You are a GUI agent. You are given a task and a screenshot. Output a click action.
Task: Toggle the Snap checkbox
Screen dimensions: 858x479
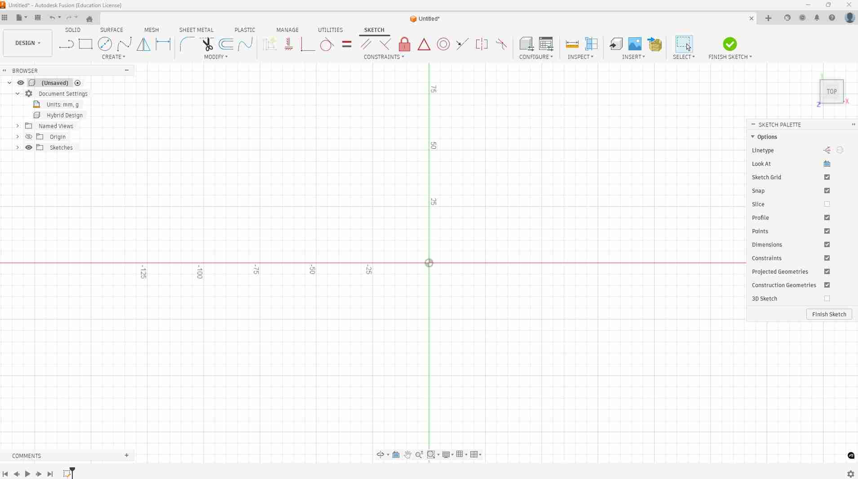tap(827, 191)
